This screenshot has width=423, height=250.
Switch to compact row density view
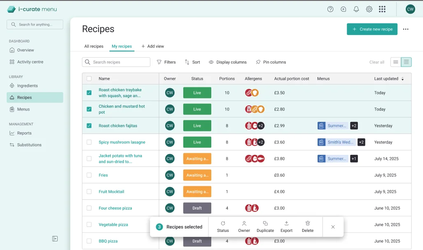coord(395,62)
